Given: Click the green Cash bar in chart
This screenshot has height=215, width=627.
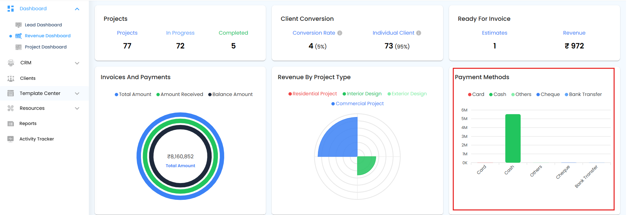Looking at the screenshot, I should (x=513, y=138).
